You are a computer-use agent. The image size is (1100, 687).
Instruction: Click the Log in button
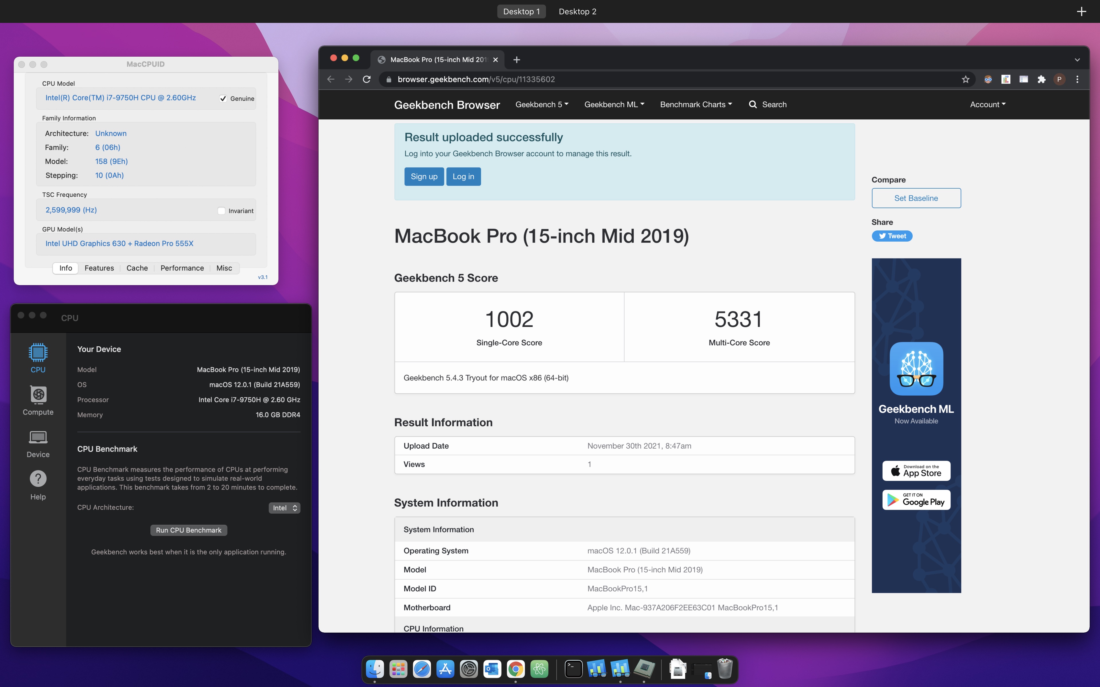pos(463,177)
